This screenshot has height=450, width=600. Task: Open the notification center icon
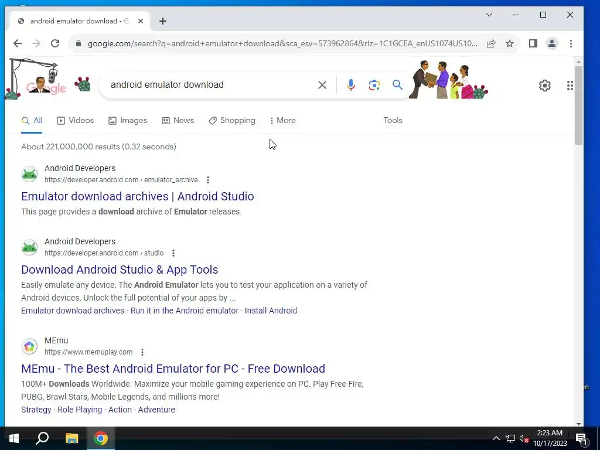tap(581, 439)
